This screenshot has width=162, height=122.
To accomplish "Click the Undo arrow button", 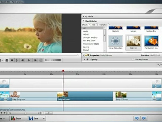I will (137, 118).
